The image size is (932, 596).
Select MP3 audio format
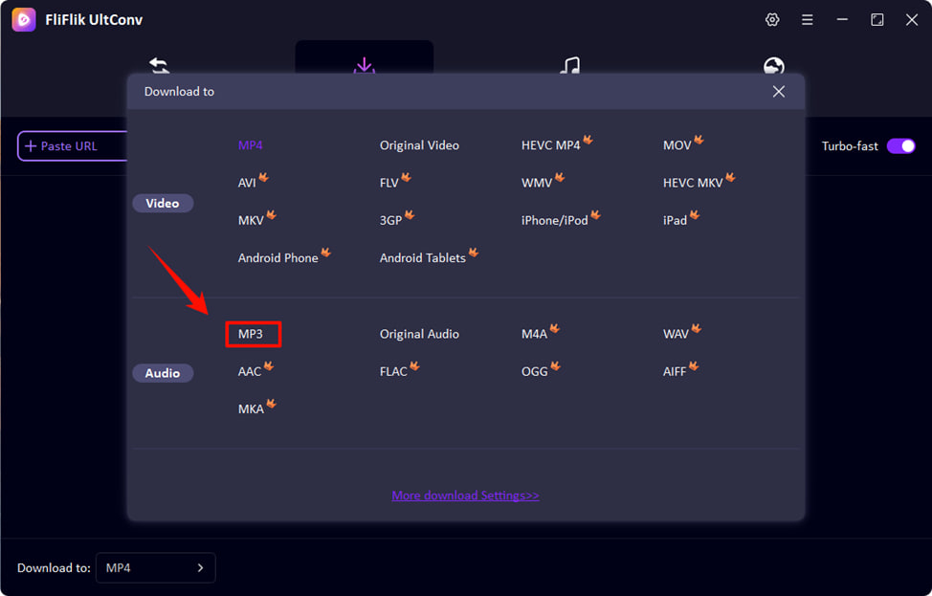[x=252, y=334]
